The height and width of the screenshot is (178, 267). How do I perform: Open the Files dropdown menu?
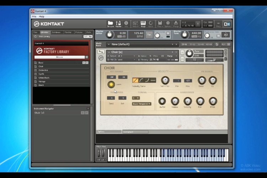pyautogui.click(x=160, y=24)
